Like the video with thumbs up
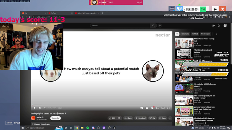 (x=112, y=118)
